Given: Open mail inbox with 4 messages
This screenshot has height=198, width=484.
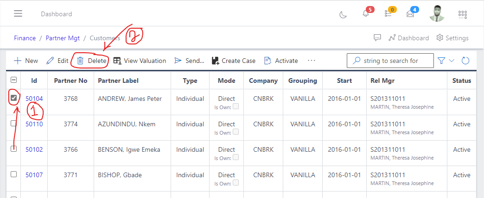Looking at the screenshot, I should (410, 14).
